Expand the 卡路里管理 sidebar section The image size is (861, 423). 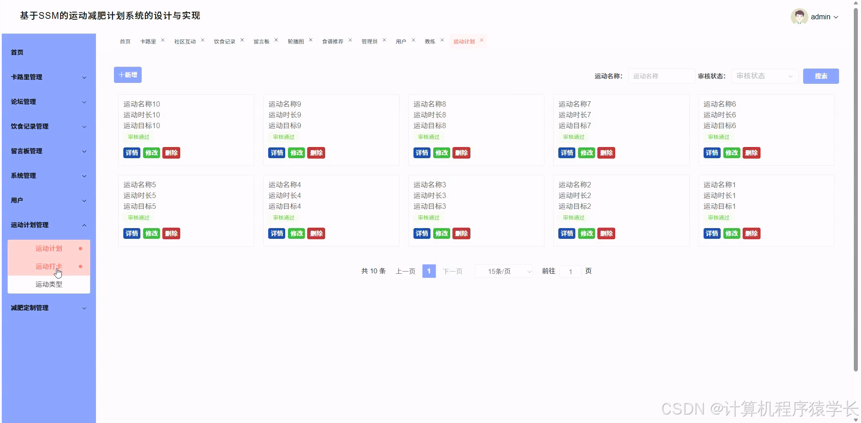[x=48, y=77]
